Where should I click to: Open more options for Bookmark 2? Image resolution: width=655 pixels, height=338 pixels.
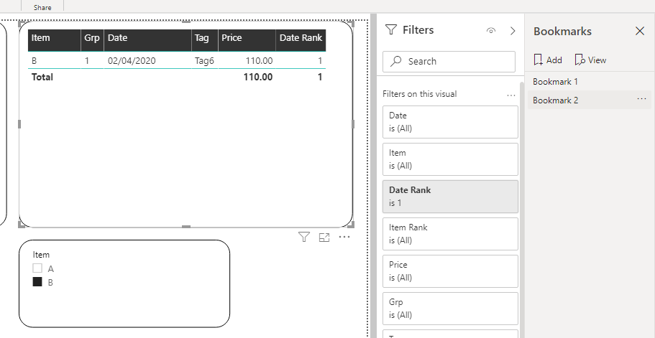(x=641, y=99)
